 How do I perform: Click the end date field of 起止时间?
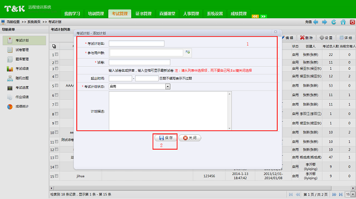click(x=146, y=78)
